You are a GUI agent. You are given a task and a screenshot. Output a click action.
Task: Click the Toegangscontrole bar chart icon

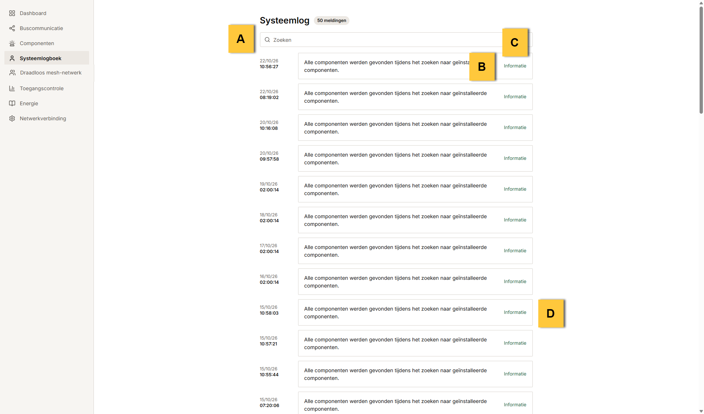[12, 88]
